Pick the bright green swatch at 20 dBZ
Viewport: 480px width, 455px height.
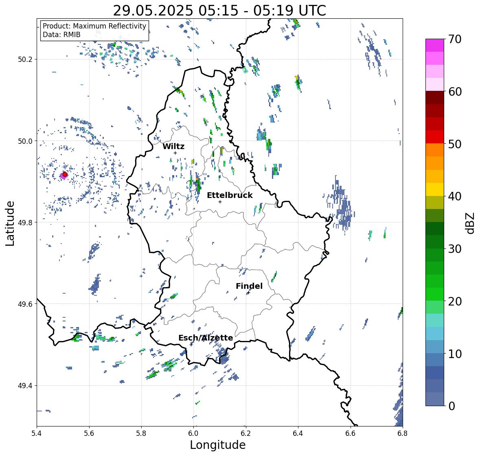tap(435, 294)
